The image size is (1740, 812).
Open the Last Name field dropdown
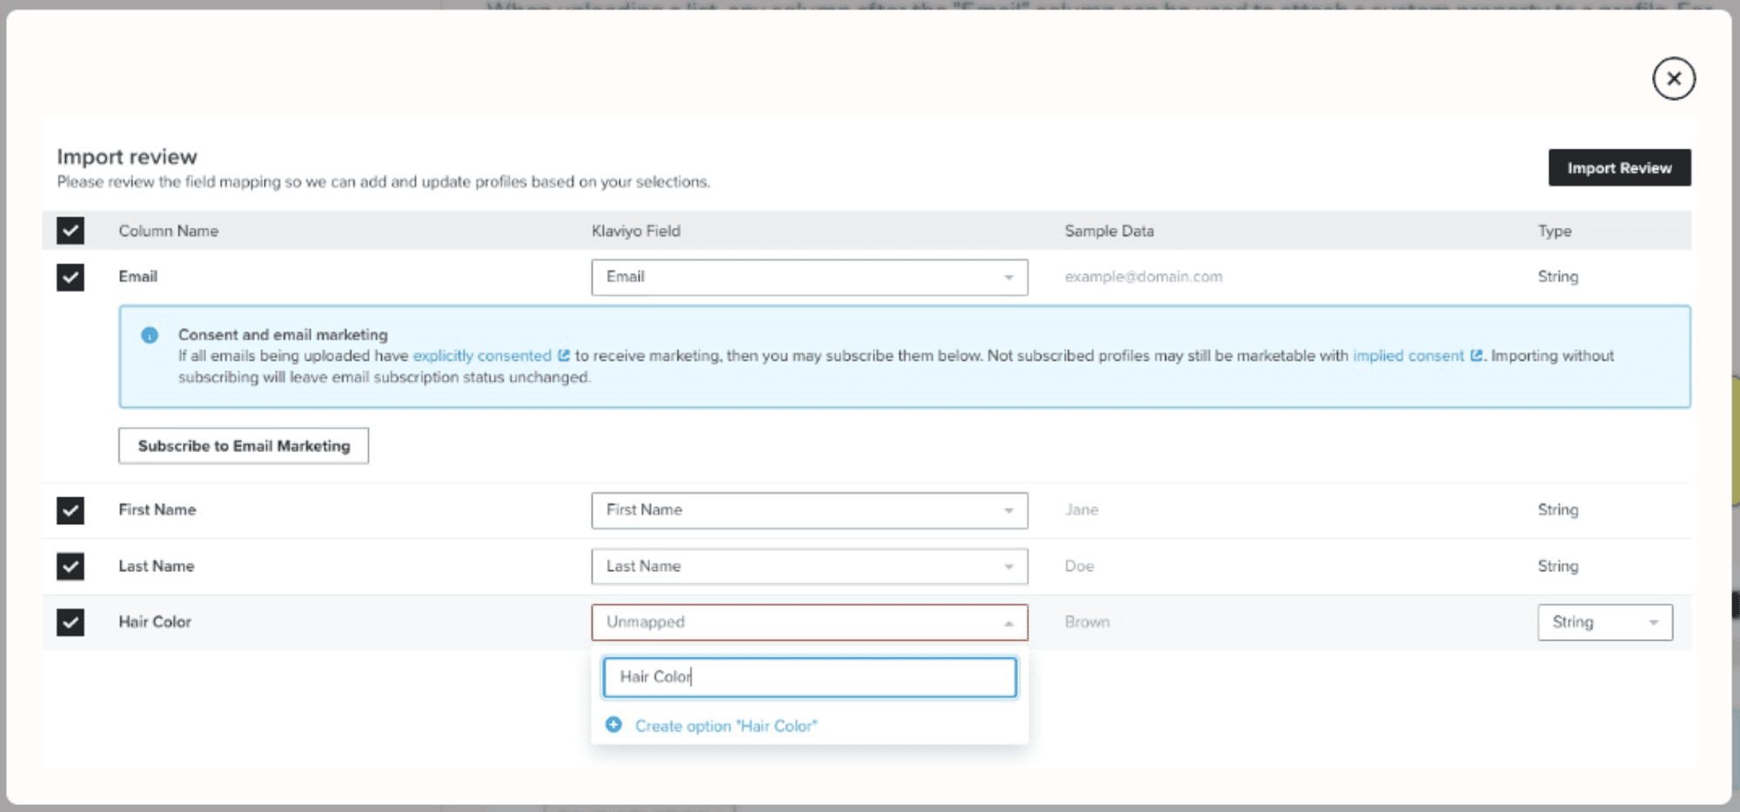click(x=809, y=566)
